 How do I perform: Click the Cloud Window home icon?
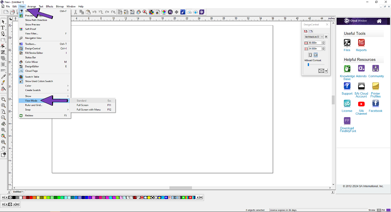point(379,21)
